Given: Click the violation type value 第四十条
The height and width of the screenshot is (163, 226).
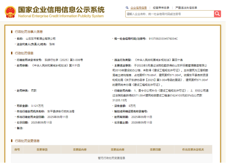Looking at the screenshot, I should click(158, 60).
